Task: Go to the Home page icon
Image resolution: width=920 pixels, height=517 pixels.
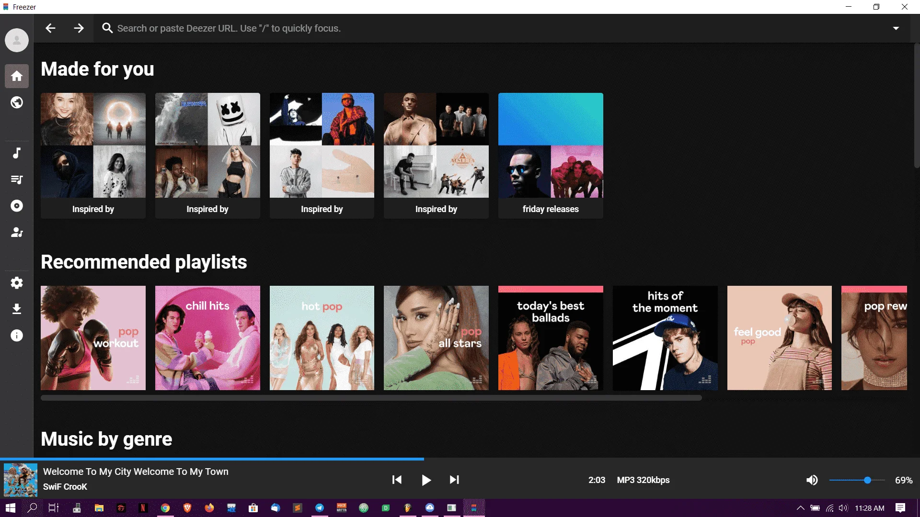Action: (17, 76)
